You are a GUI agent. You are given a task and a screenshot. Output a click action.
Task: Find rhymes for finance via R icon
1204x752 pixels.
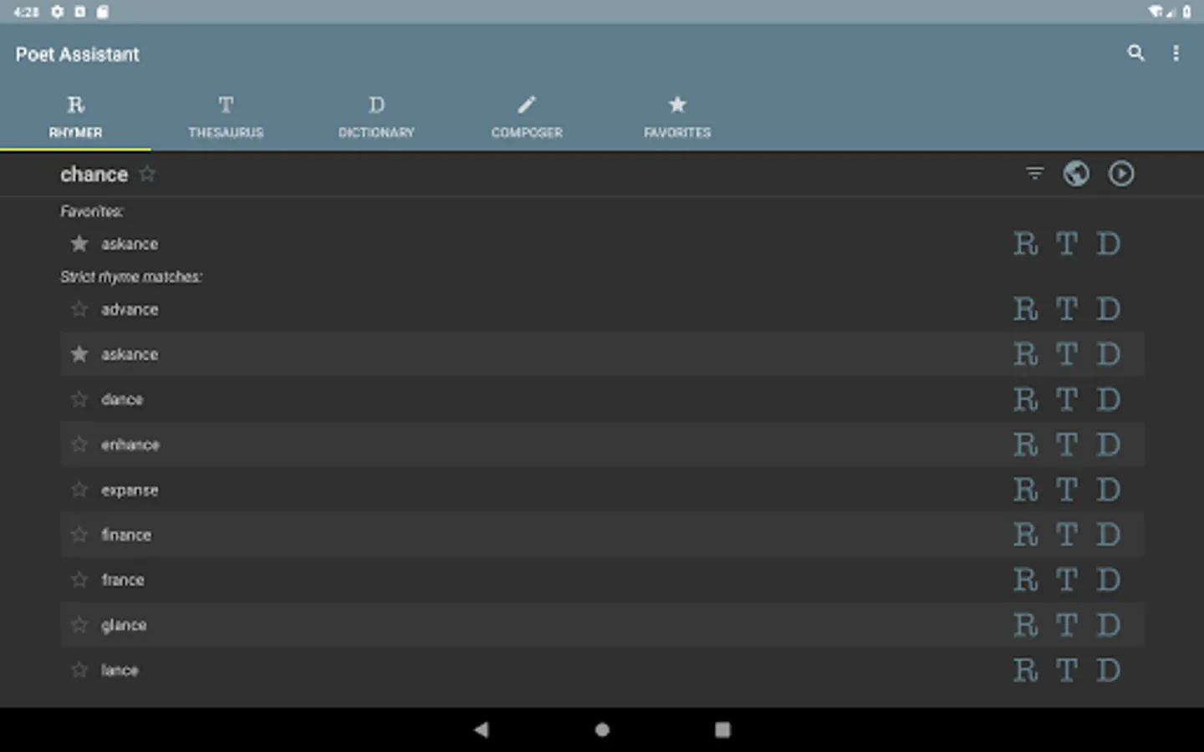pyautogui.click(x=1026, y=535)
